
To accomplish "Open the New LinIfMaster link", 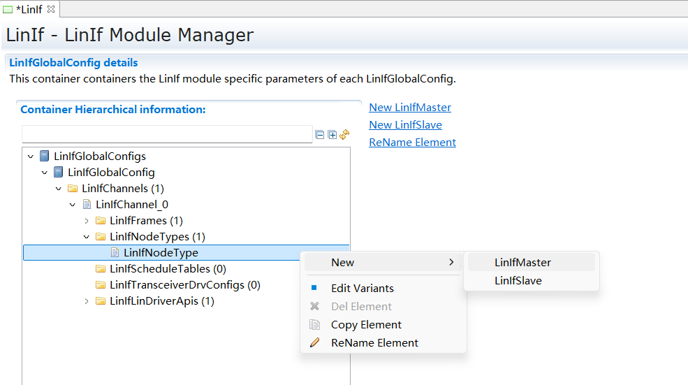I will [x=410, y=108].
